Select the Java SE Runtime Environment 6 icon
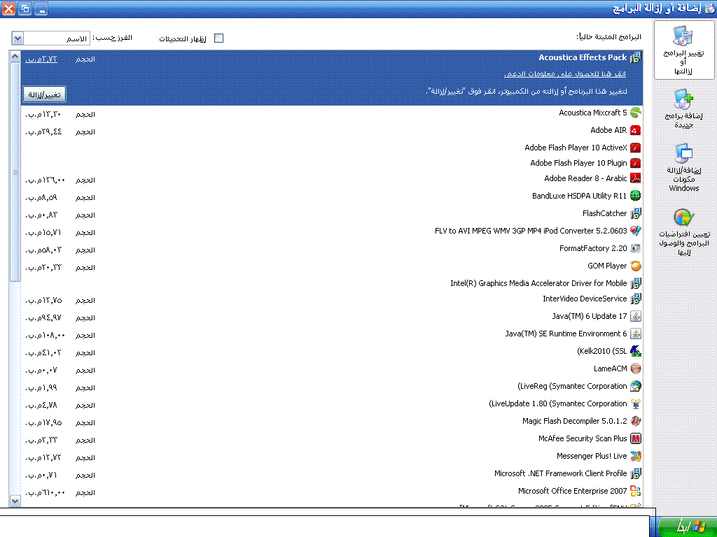Image resolution: width=717 pixels, height=537 pixels. (636, 334)
